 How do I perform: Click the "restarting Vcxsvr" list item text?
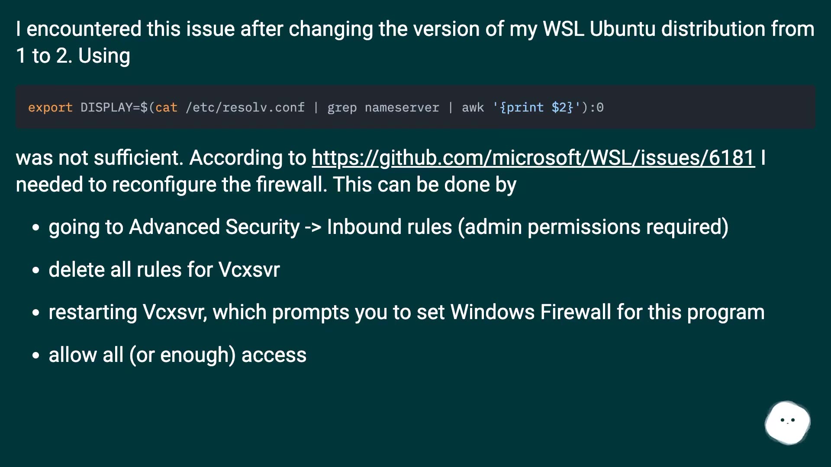point(406,312)
